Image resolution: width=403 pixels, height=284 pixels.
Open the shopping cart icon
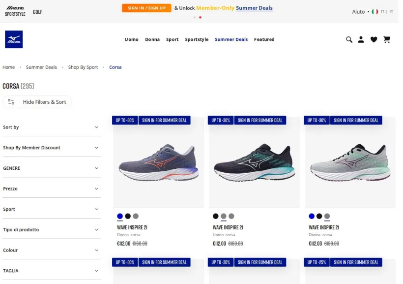[387, 39]
